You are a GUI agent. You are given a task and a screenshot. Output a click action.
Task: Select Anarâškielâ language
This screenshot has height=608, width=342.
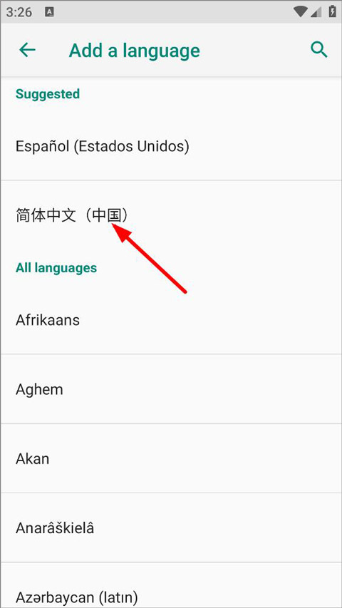coord(171,528)
